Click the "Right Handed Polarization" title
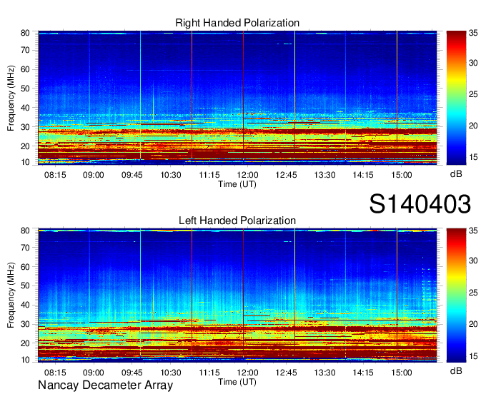 (237, 23)
